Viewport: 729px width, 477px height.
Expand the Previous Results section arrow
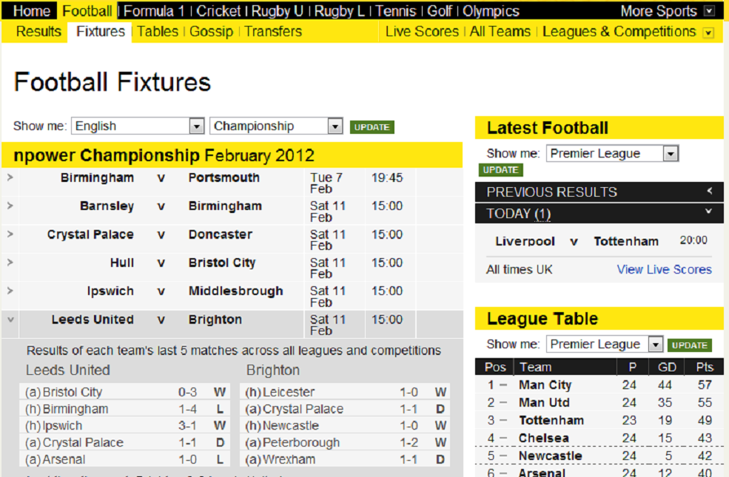[x=710, y=190]
